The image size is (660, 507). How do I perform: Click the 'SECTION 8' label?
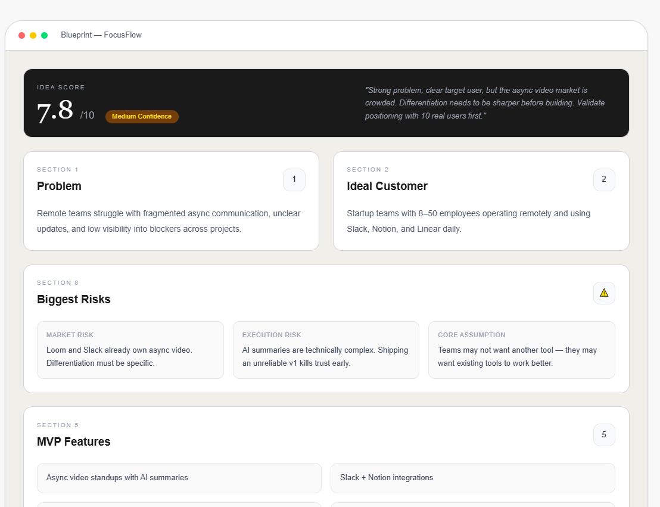pos(58,283)
